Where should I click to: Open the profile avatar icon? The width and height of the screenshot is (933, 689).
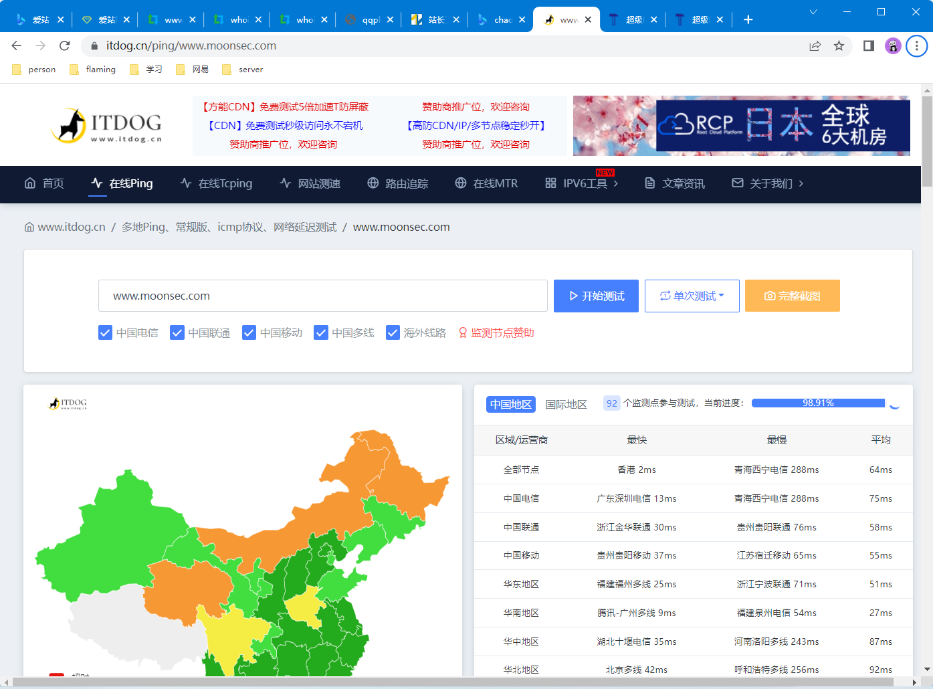tap(893, 45)
